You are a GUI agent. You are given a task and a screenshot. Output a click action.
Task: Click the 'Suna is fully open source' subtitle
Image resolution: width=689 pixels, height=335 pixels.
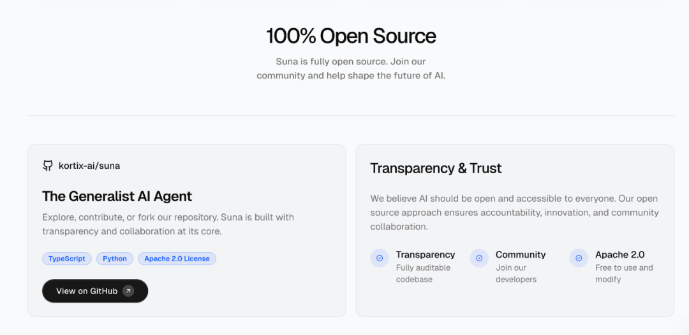pos(351,68)
